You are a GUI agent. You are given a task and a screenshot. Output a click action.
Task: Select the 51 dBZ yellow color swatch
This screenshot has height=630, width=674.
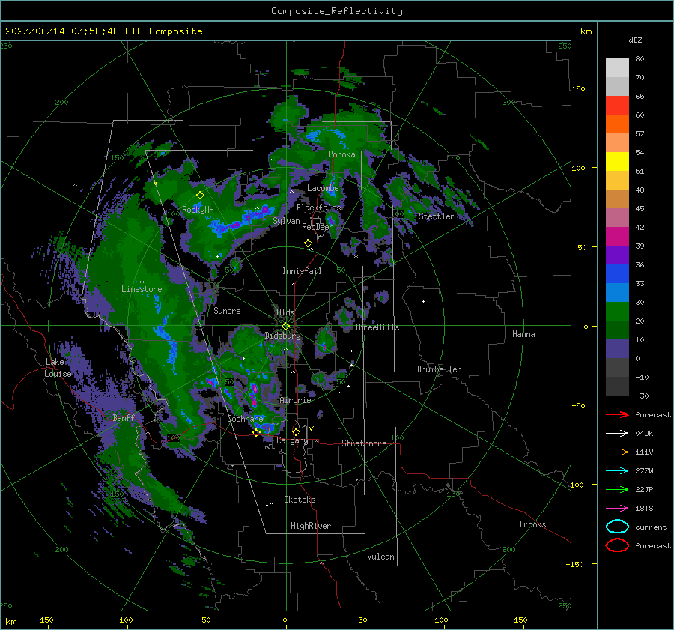tap(617, 161)
